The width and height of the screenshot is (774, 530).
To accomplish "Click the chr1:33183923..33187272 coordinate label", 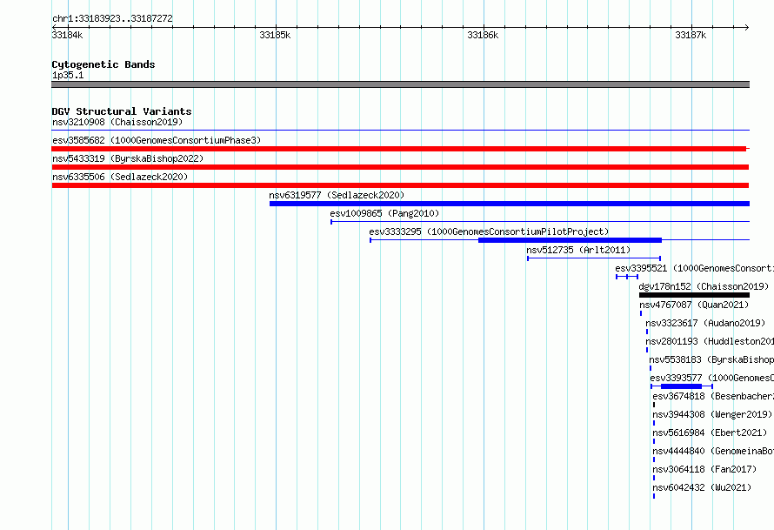I will coord(112,18).
